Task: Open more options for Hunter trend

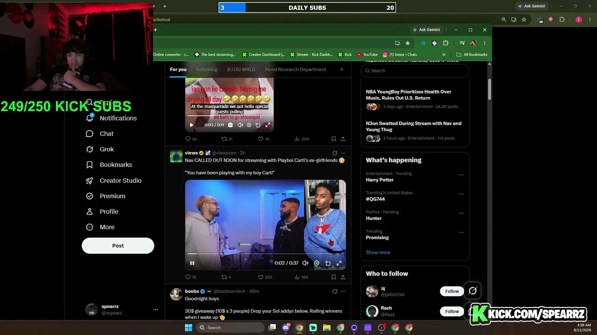Action: (461, 213)
